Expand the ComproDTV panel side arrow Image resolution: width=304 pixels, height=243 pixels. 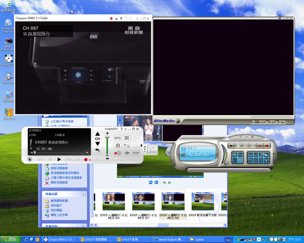tap(142, 145)
